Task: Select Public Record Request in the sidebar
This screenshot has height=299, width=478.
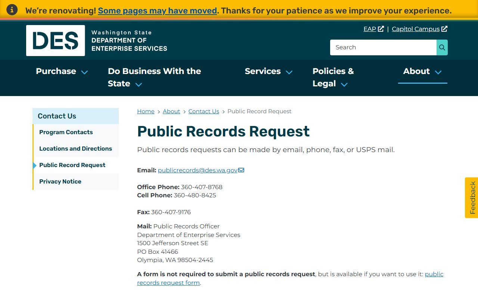Action: (76, 165)
